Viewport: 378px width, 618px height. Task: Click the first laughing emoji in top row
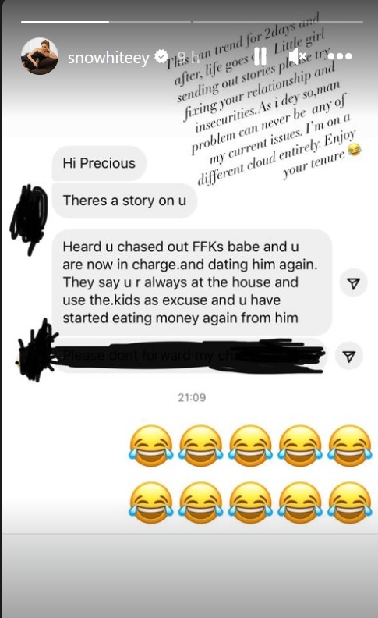(151, 446)
